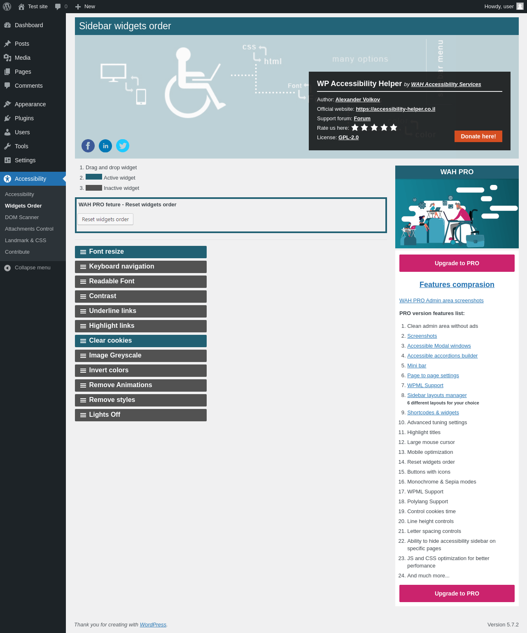Click the Tools wrench icon

click(7, 146)
